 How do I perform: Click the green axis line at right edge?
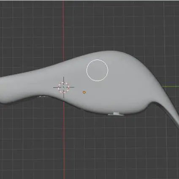pyautogui.click(x=171, y=87)
